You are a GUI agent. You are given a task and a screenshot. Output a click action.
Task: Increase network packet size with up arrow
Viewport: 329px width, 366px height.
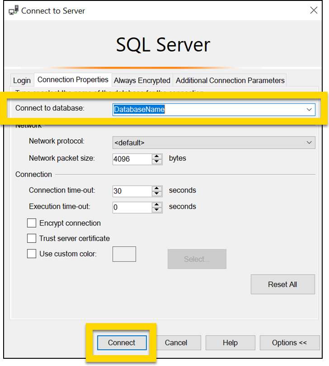click(x=157, y=156)
